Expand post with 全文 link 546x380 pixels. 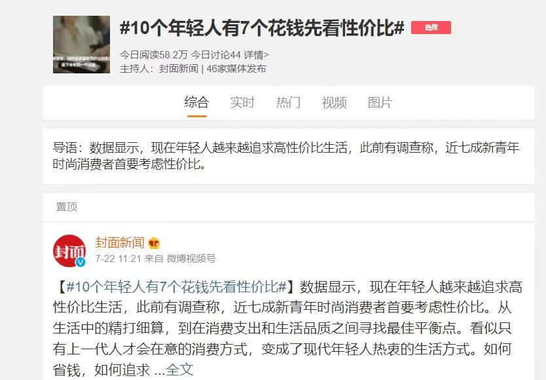click(x=179, y=370)
